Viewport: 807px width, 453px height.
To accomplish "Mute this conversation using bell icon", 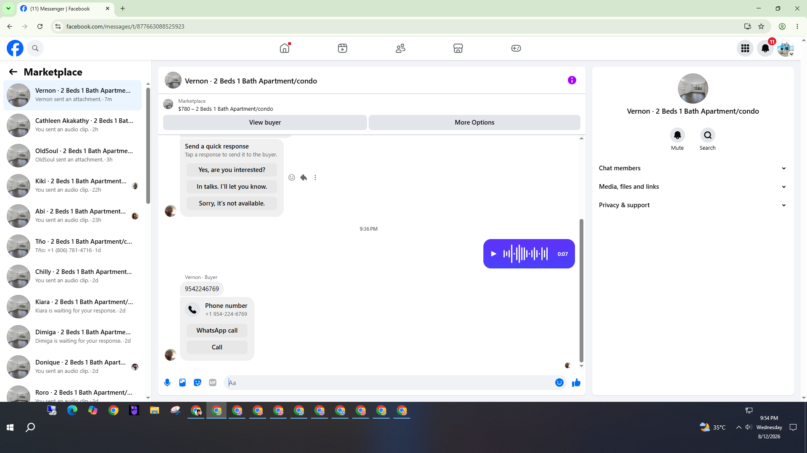I will pos(678,135).
